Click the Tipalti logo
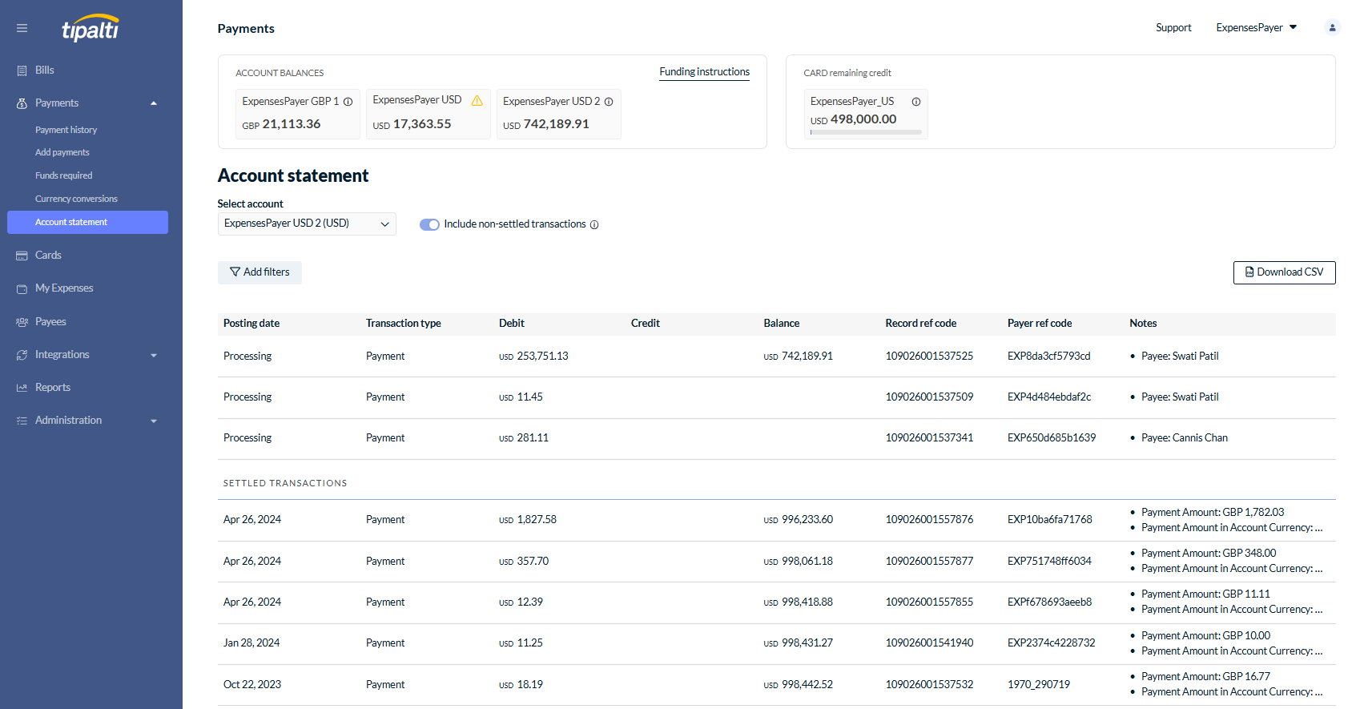 coord(91,28)
